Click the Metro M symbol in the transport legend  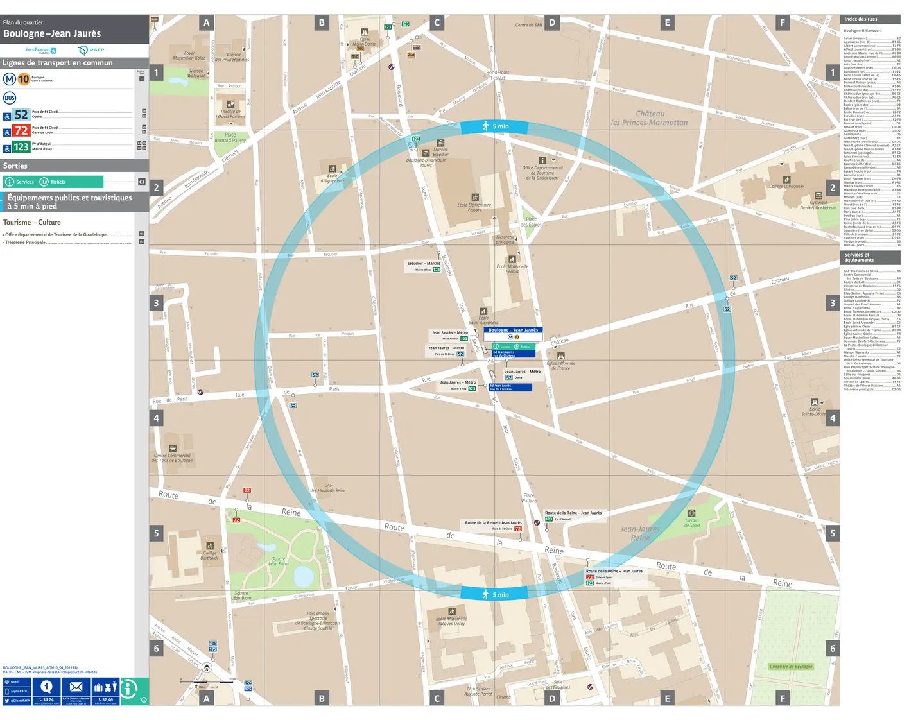pyautogui.click(x=10, y=79)
